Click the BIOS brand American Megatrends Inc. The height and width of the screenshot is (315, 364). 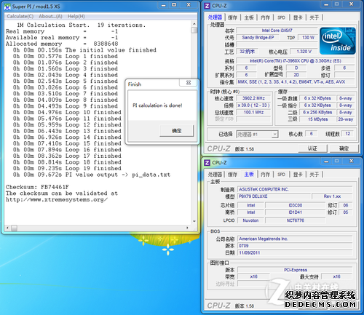(x=295, y=239)
